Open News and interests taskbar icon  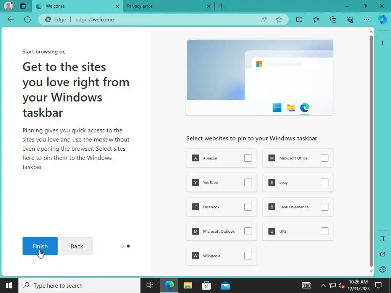[307, 285]
